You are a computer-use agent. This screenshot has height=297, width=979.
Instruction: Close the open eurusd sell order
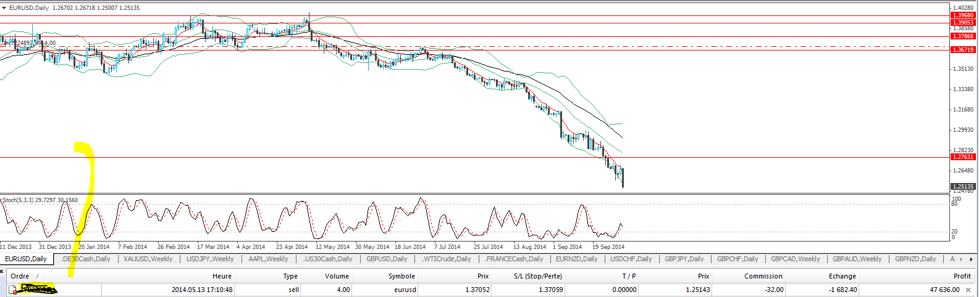click(x=968, y=290)
